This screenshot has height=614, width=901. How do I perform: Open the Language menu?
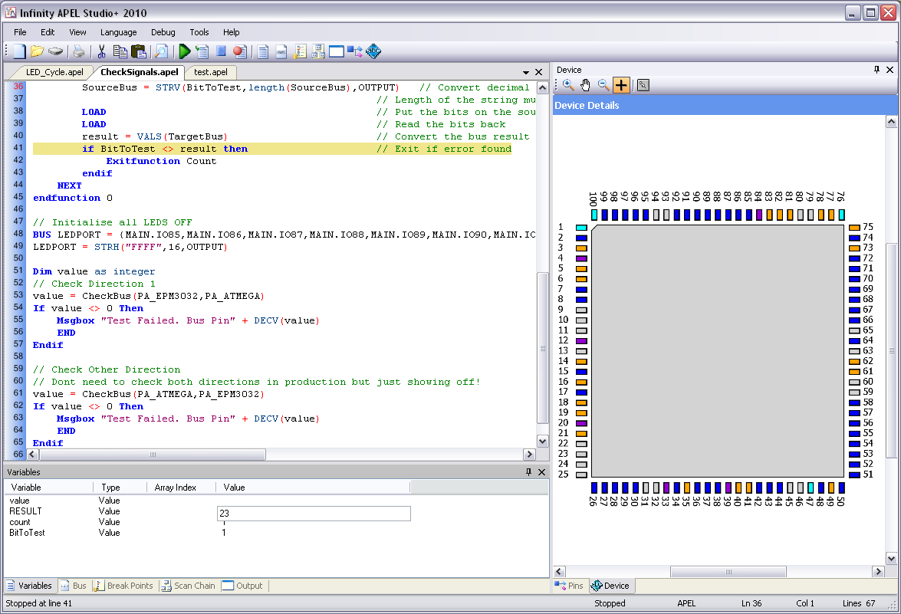[118, 32]
